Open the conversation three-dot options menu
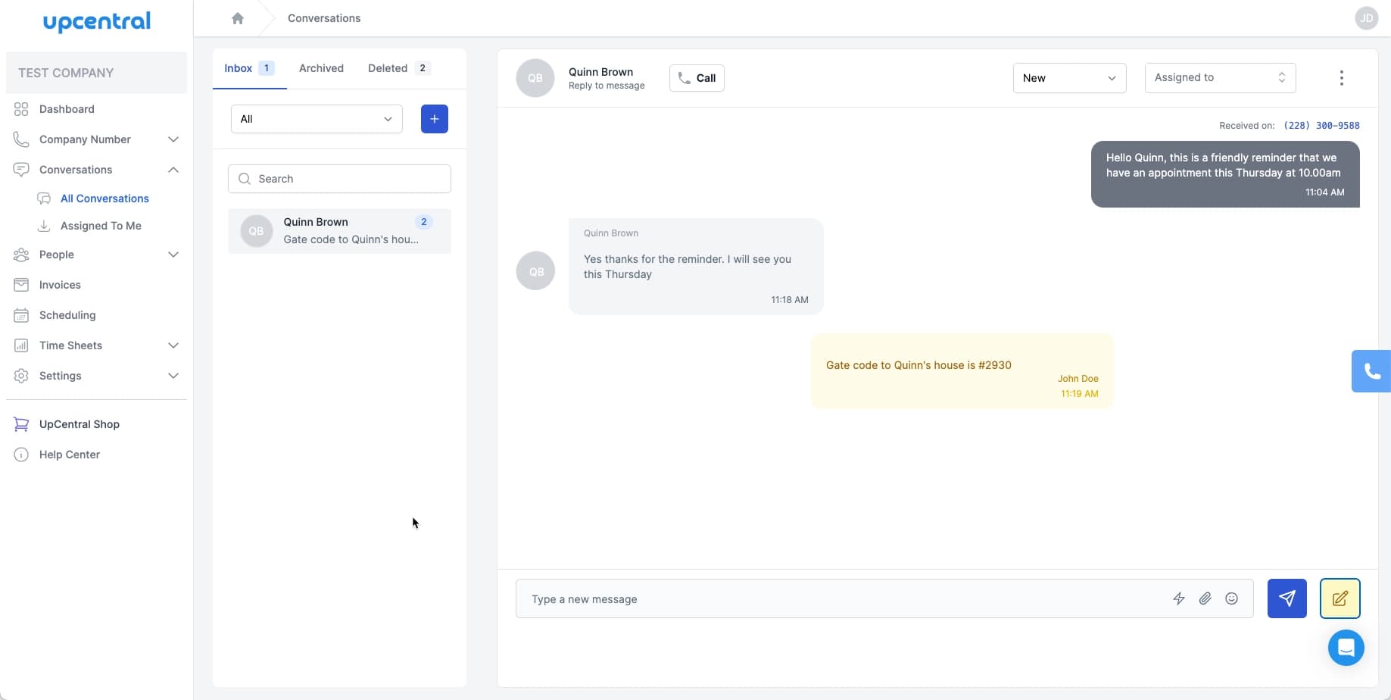The height and width of the screenshot is (700, 1391). [1341, 77]
